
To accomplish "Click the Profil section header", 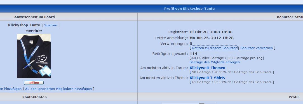I will [x=293, y=97].
